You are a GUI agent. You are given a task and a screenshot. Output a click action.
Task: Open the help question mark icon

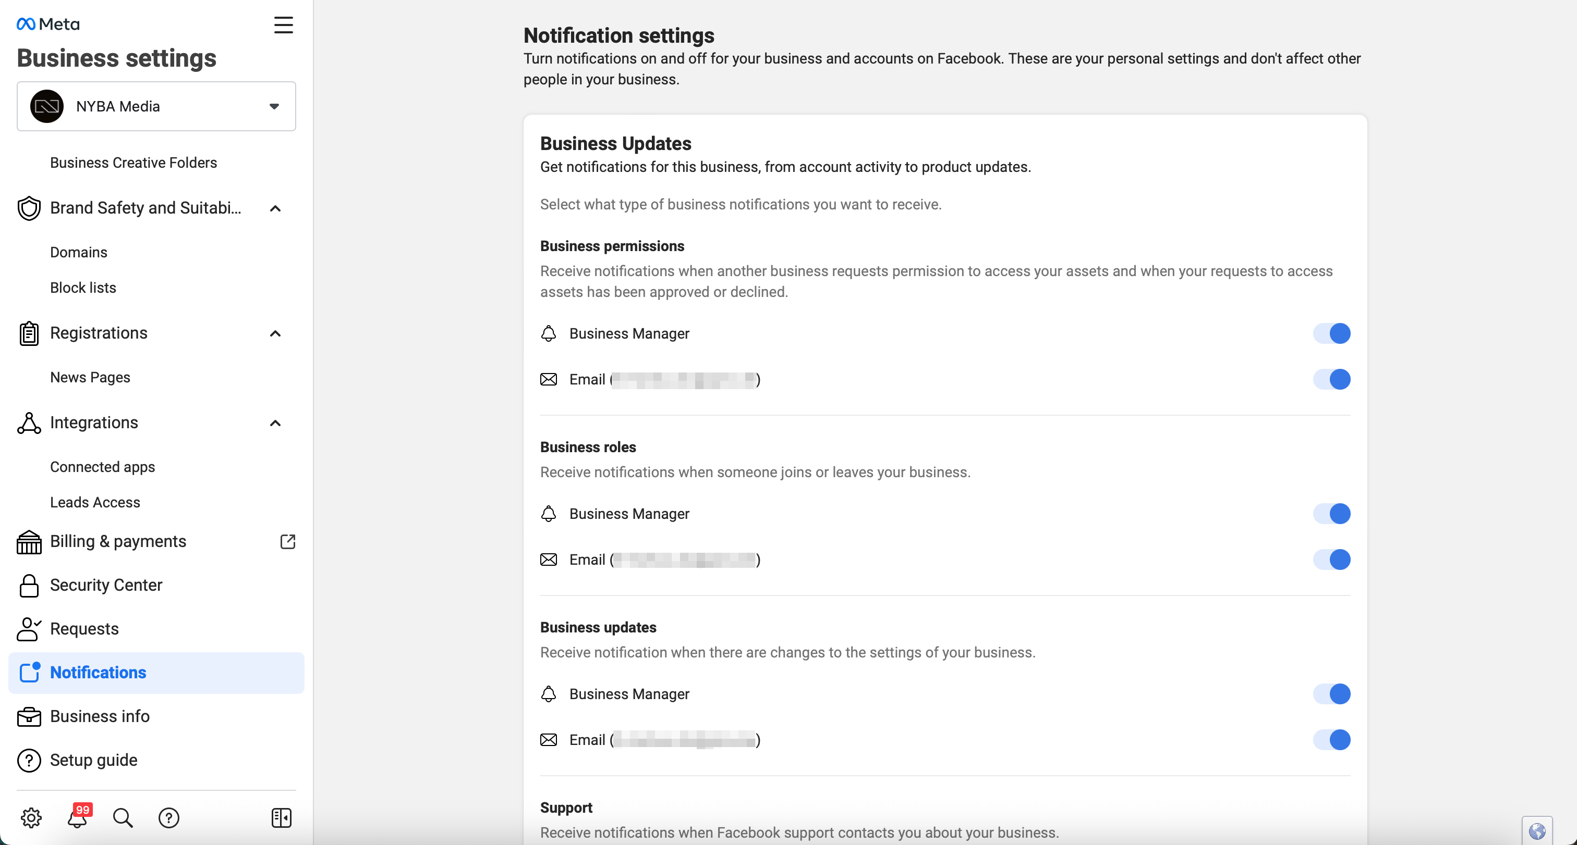tap(169, 817)
